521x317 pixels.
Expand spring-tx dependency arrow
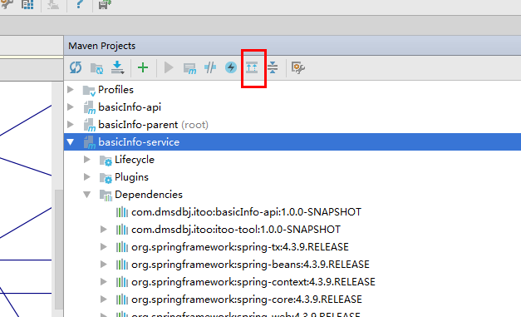point(104,247)
